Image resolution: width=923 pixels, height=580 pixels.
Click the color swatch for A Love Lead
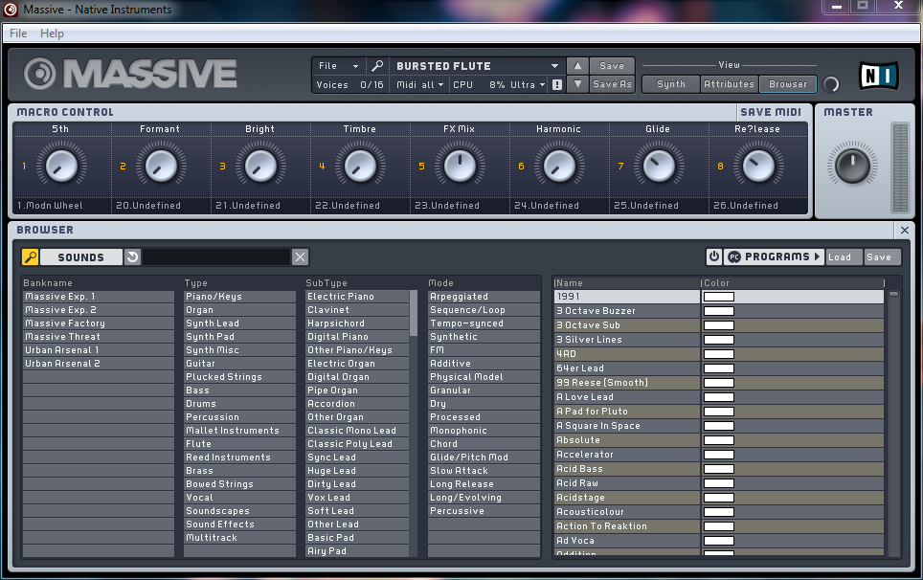click(719, 397)
